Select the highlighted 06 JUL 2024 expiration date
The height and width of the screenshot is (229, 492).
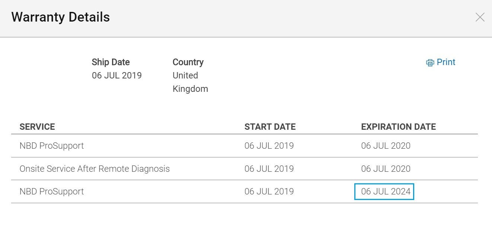click(384, 191)
